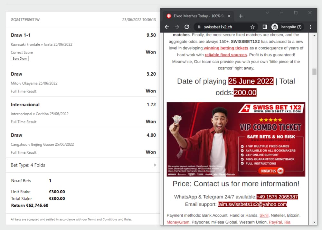Viewport: 322px width, 230px height.
Task: Go forward in the Chrome browser
Action: (x=177, y=27)
